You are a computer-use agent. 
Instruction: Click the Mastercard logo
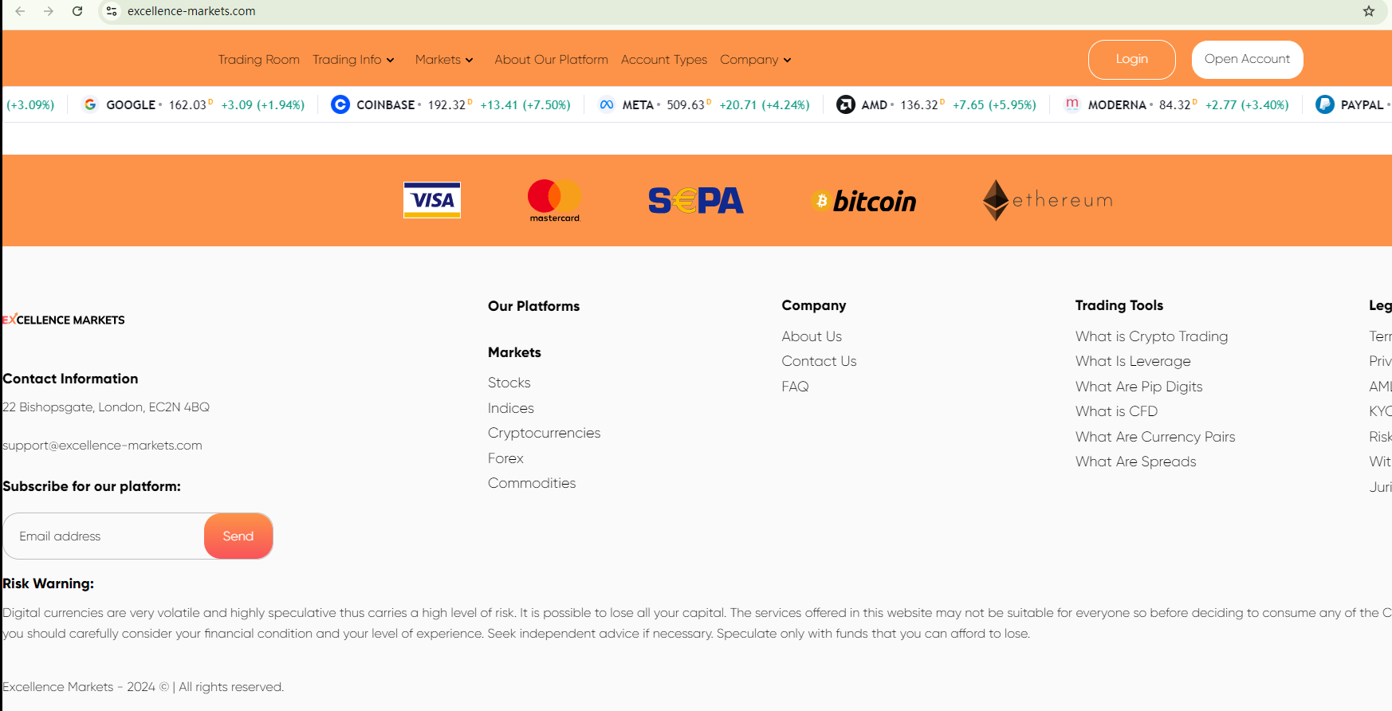tap(554, 200)
